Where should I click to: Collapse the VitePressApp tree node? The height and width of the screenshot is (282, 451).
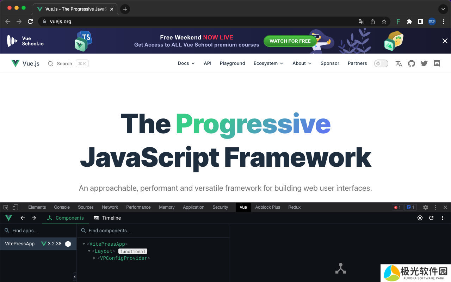(x=84, y=244)
